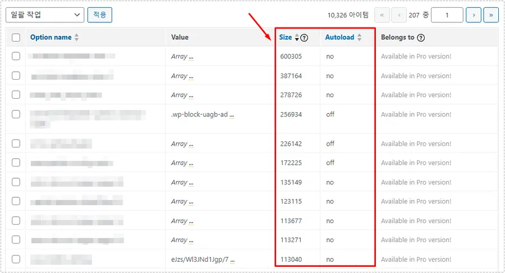
Task: Check the row with size 387164
Action: point(16,76)
